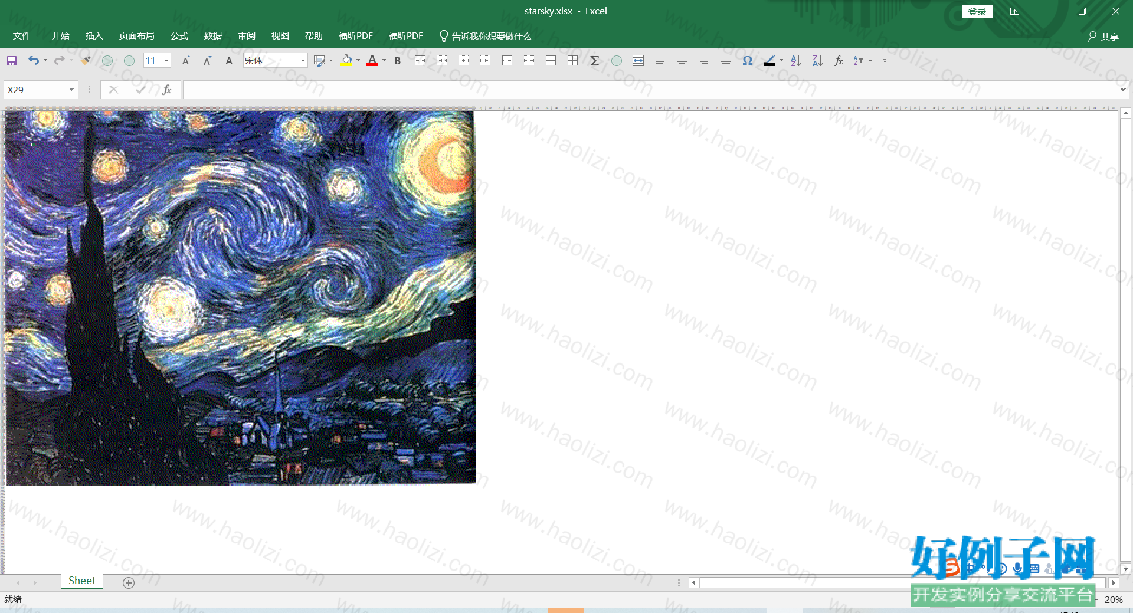This screenshot has width=1133, height=613.
Task: Apply the black pen line color
Action: pos(769,60)
